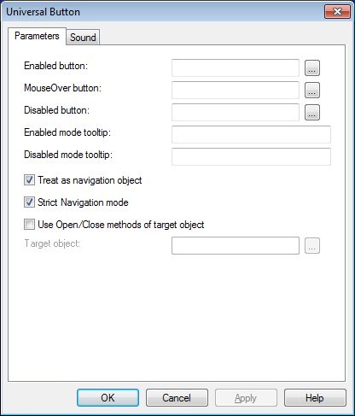
Task: Focus the Enabled button text field
Action: coord(236,67)
